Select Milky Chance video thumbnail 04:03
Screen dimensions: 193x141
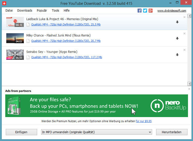click(x=15, y=38)
